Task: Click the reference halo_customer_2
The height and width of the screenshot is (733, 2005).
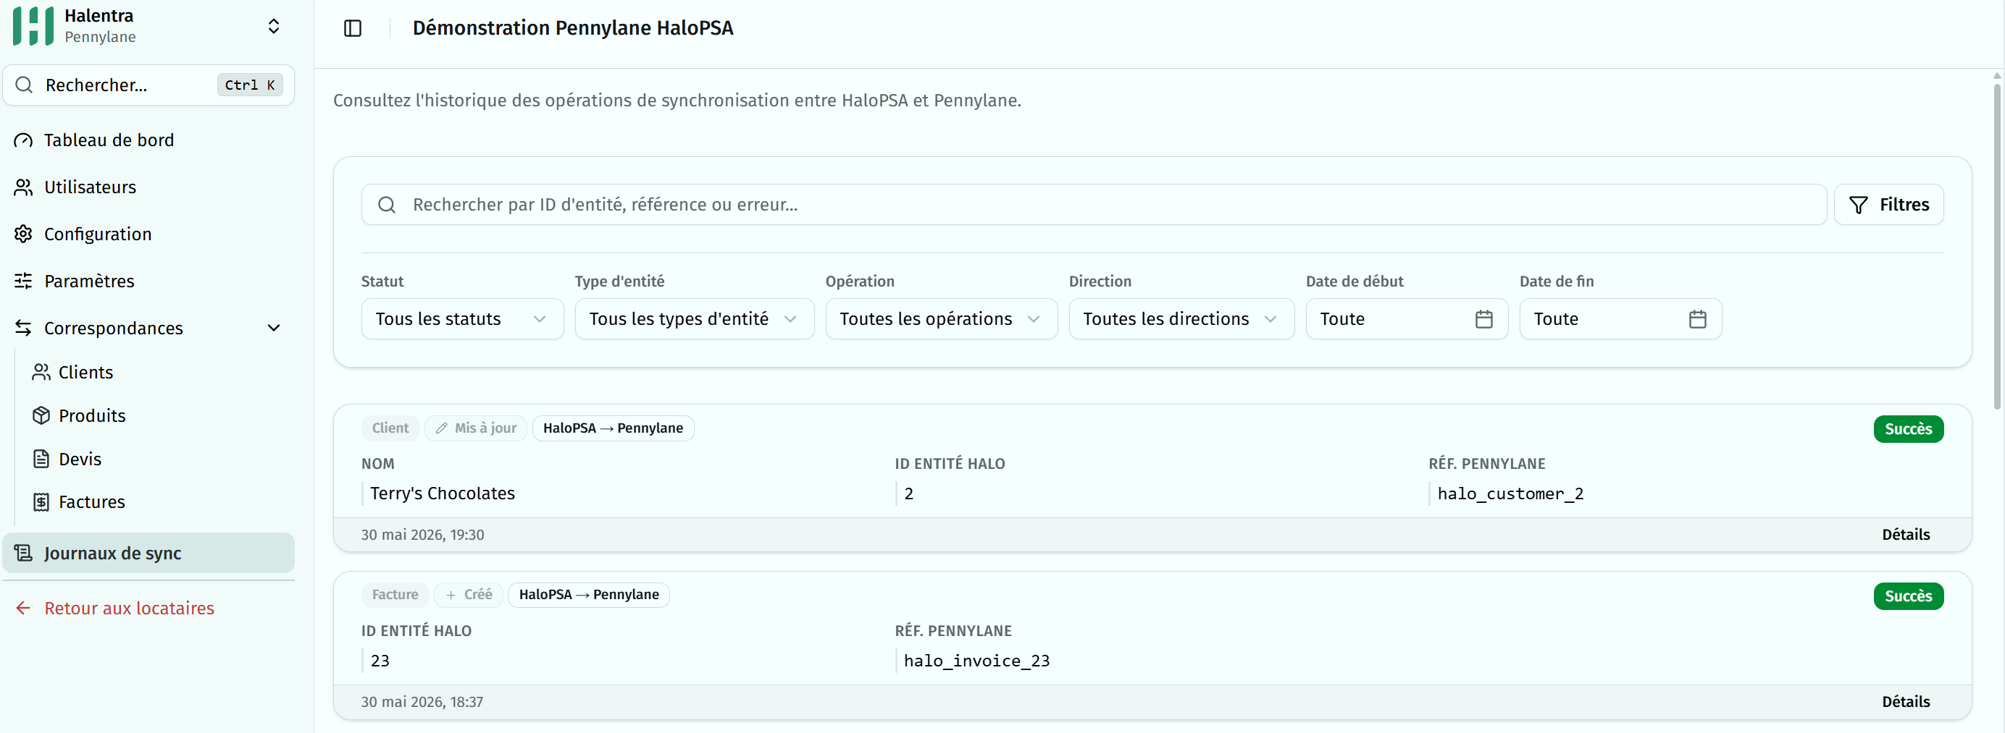Action: tap(1511, 493)
